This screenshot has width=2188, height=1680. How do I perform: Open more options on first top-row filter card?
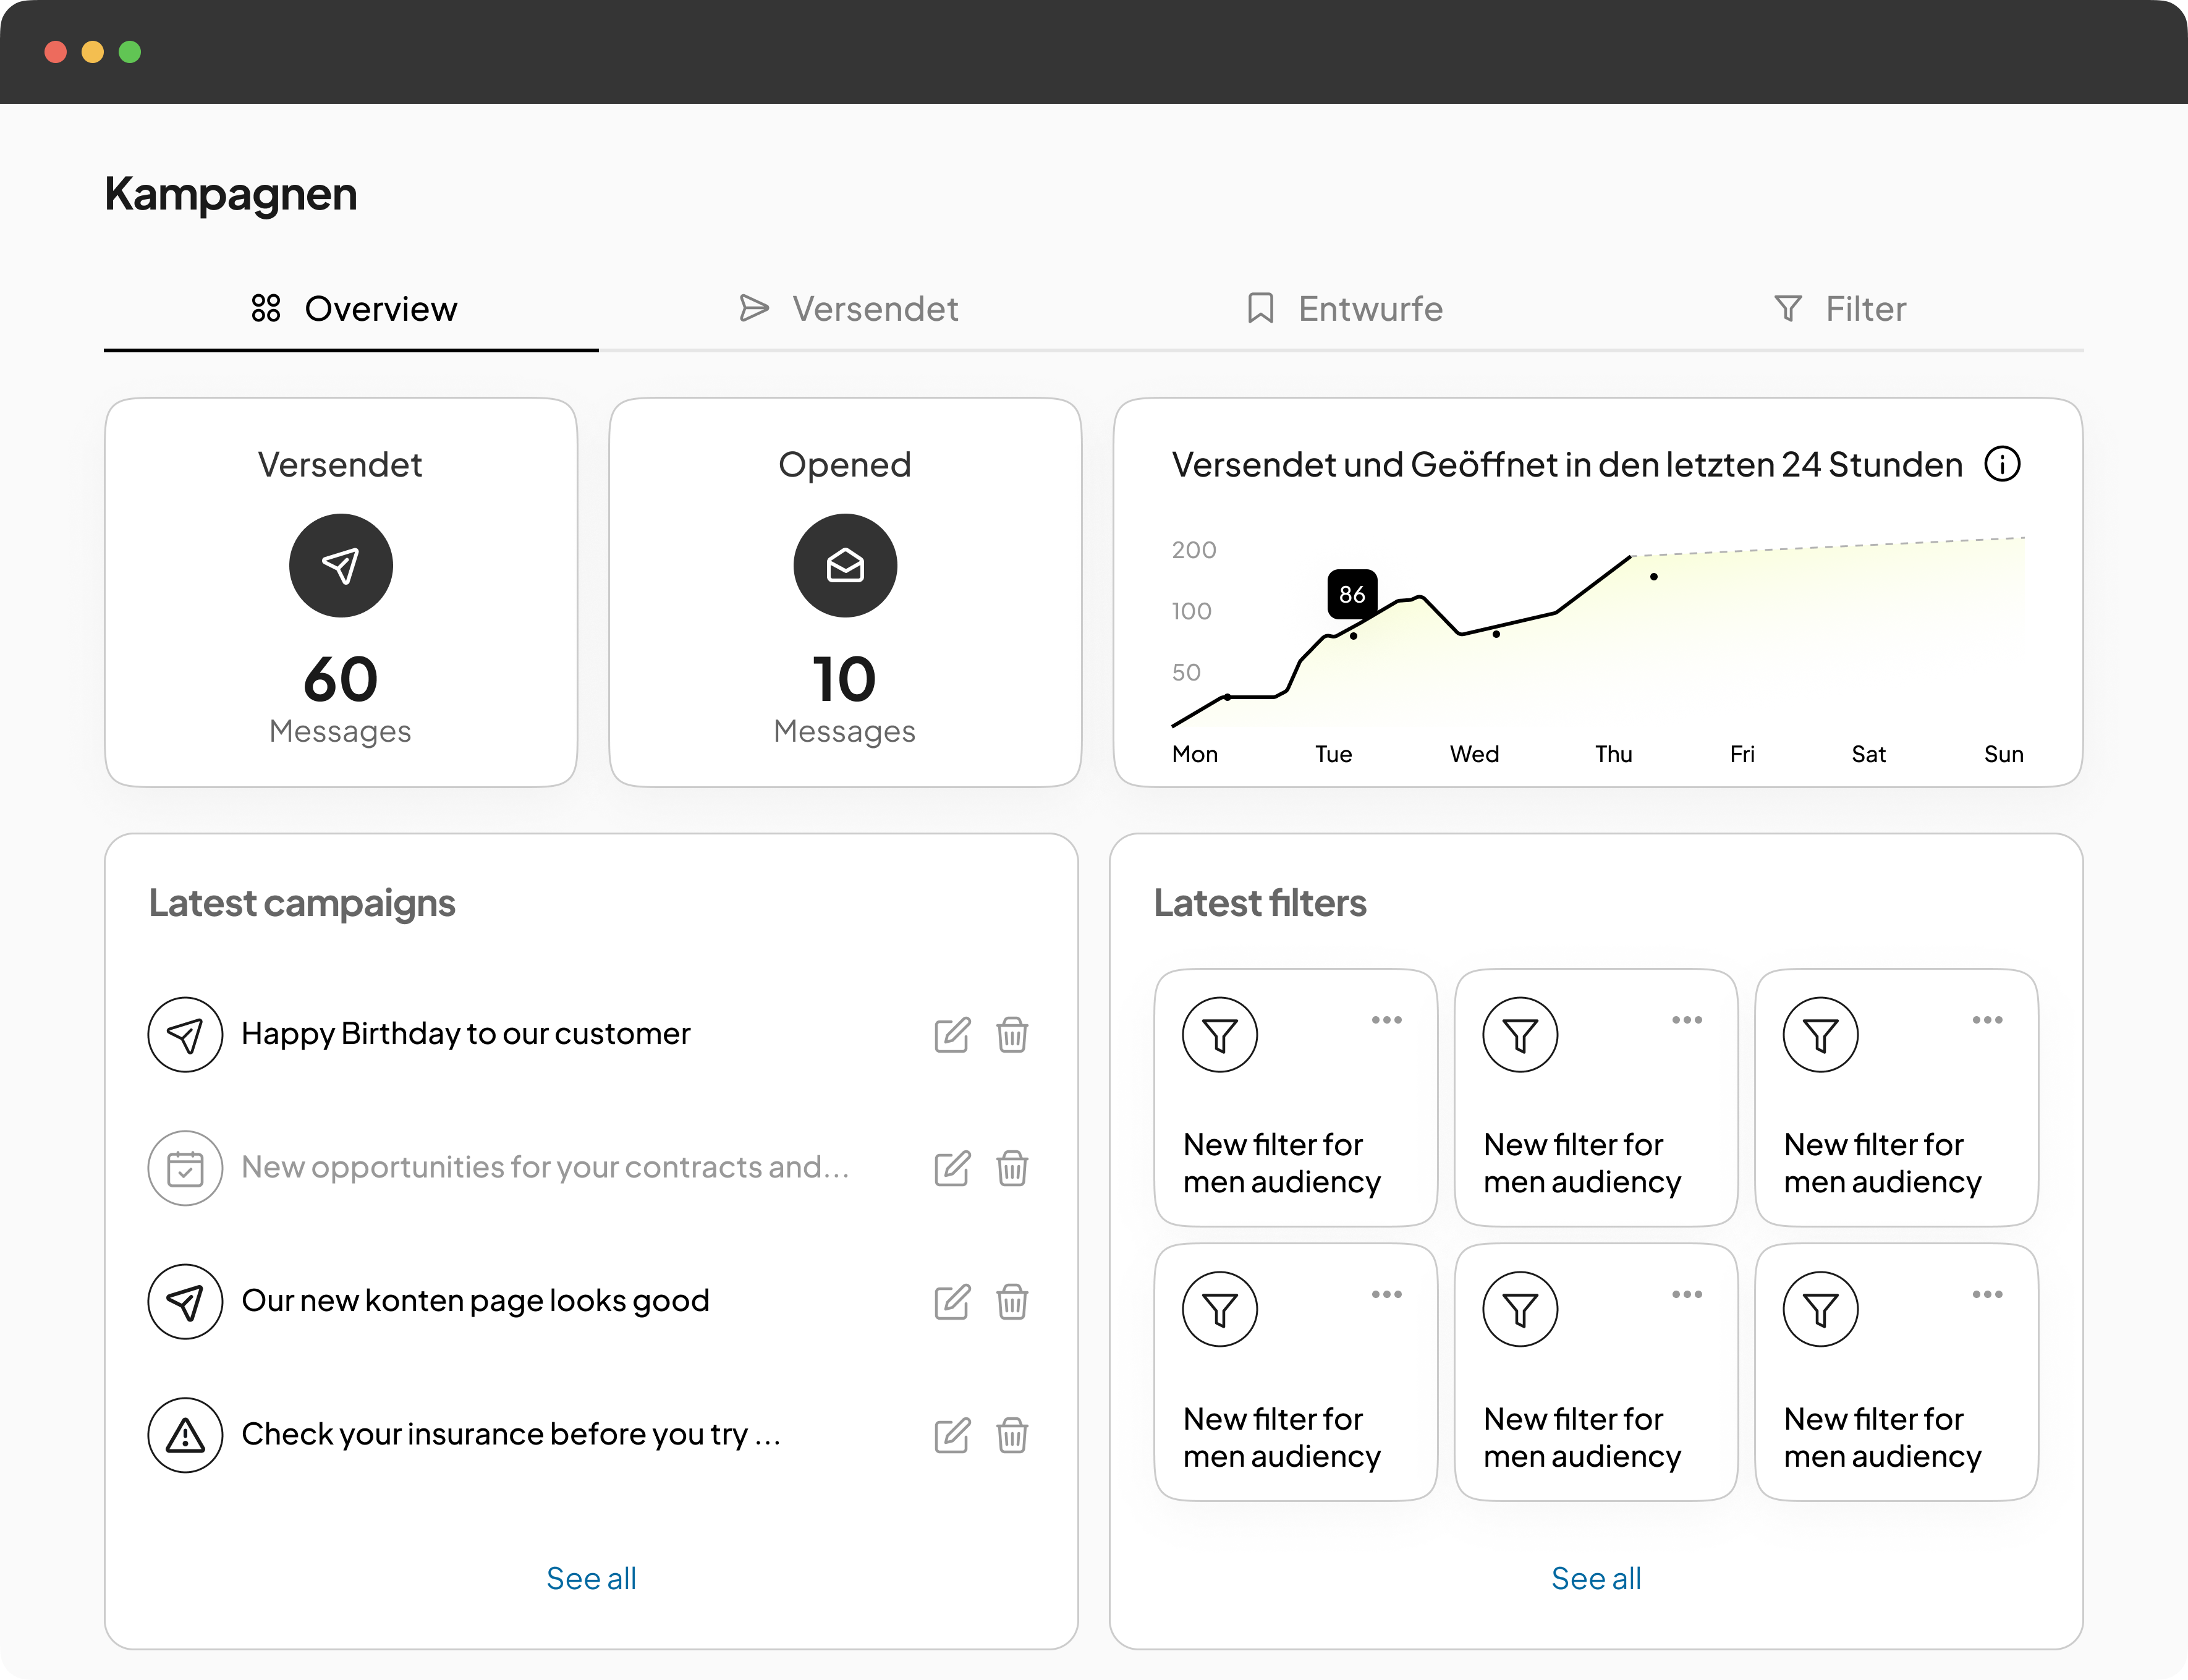coord(1386,1020)
